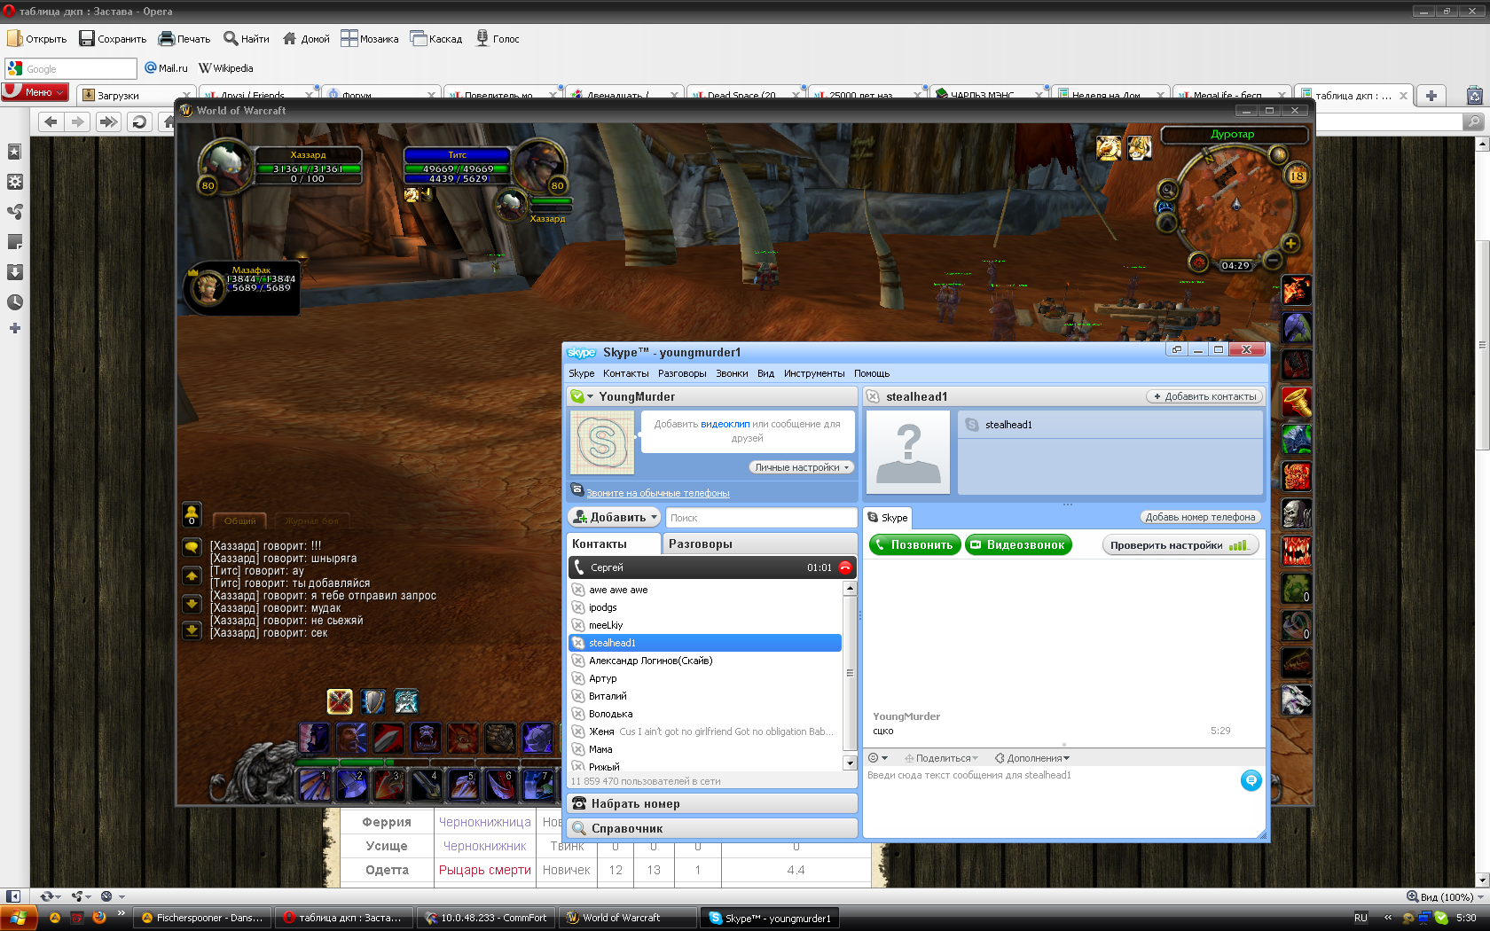1490x931 pixels.
Task: Click the message input field for stealhead1
Action: [x=1051, y=802]
